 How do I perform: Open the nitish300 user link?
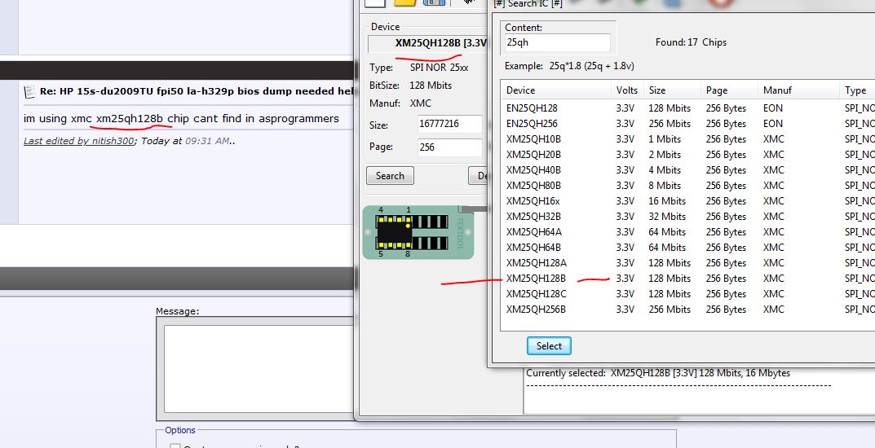pos(113,141)
